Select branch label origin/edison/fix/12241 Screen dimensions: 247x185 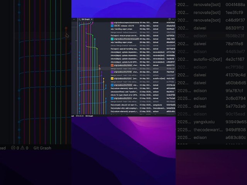pos(123,79)
